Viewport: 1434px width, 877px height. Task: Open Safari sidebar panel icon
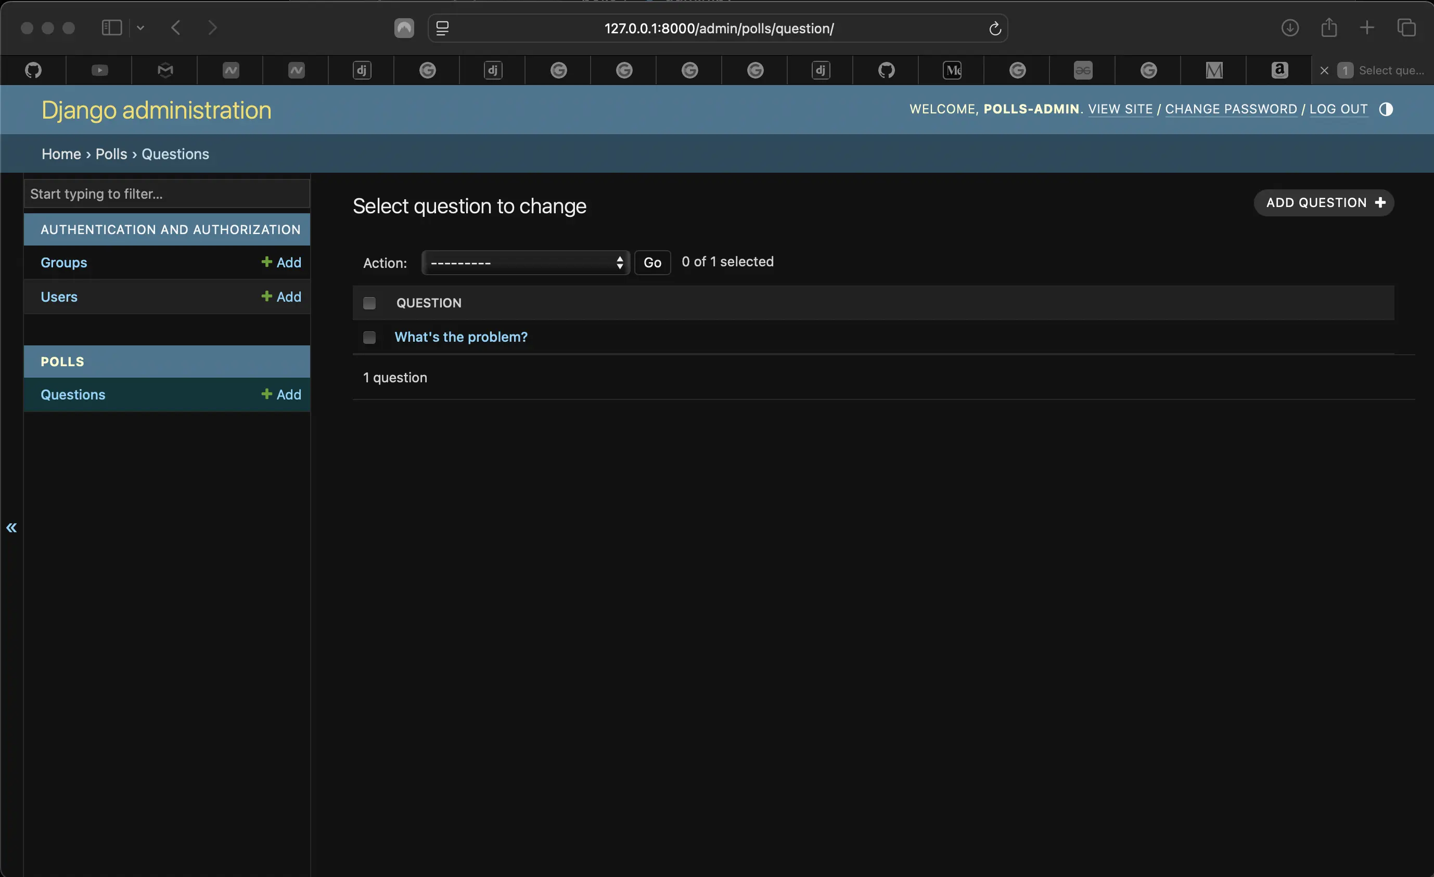click(112, 28)
